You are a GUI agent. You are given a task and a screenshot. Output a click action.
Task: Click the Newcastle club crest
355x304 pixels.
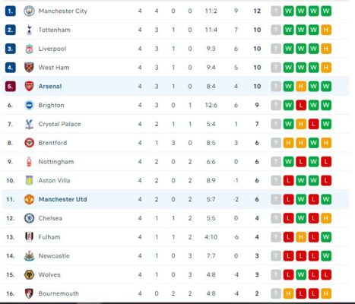[29, 256]
